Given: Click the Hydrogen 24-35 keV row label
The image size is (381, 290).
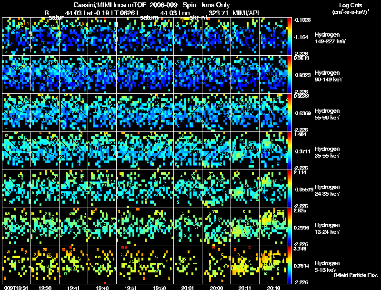Looking at the screenshot, I should (327, 190).
